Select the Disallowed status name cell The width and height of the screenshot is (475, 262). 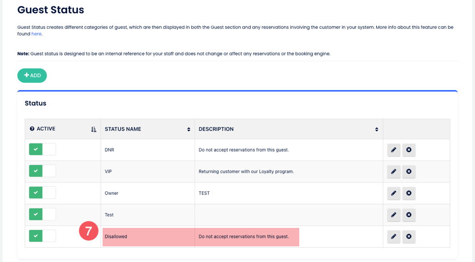coord(148,236)
